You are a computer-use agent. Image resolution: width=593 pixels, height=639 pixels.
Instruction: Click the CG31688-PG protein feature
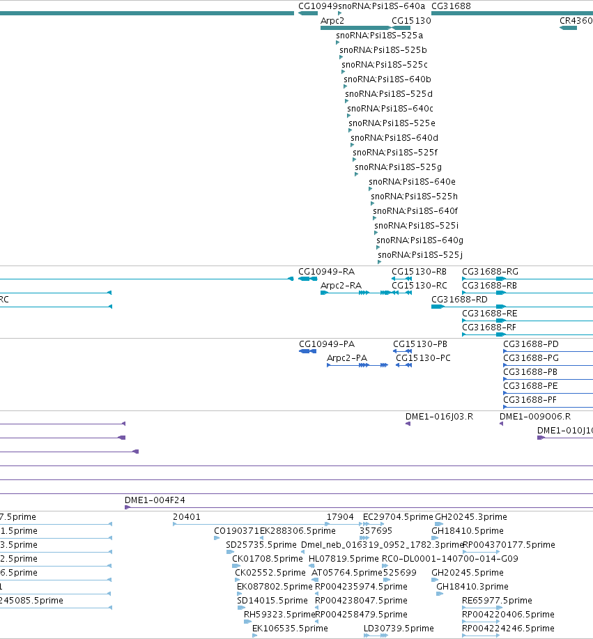[x=548, y=365]
